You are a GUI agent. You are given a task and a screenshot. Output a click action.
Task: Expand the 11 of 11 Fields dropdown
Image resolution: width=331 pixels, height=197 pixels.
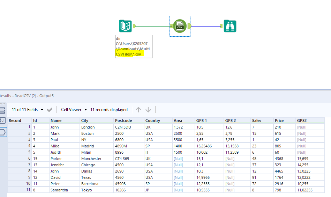(x=28, y=110)
